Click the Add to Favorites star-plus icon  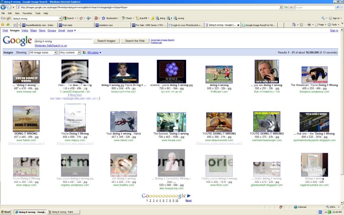point(8,25)
